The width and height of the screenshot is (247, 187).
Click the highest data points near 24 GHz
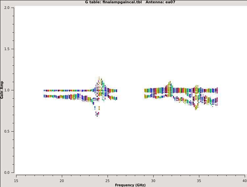pyautogui.click(x=99, y=79)
